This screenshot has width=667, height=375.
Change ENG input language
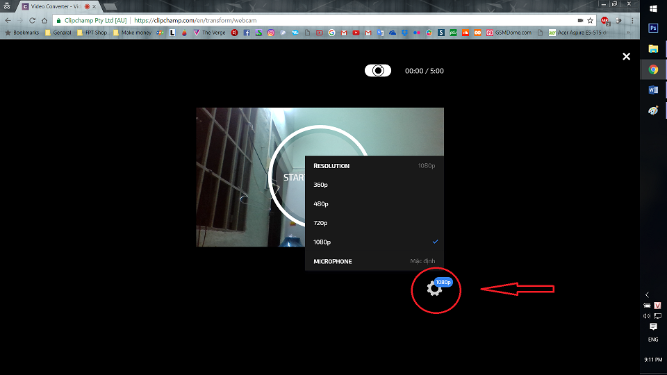click(x=653, y=340)
